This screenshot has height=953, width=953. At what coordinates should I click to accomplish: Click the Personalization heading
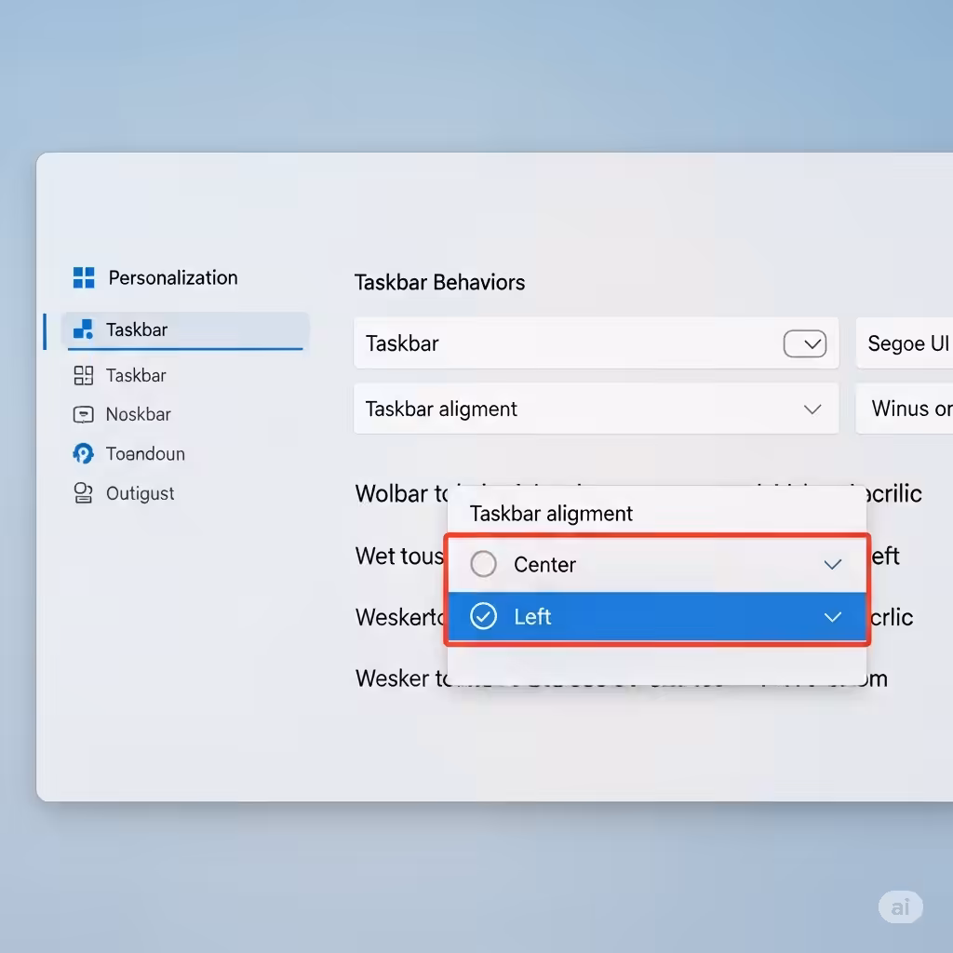coord(172,277)
